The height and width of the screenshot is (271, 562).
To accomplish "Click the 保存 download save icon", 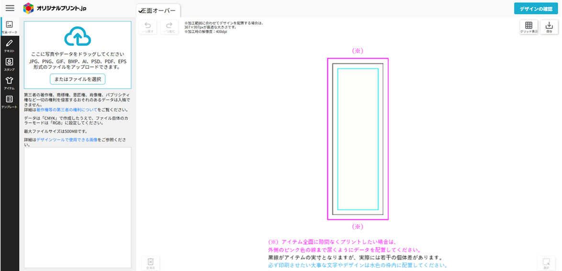I will tap(549, 27).
